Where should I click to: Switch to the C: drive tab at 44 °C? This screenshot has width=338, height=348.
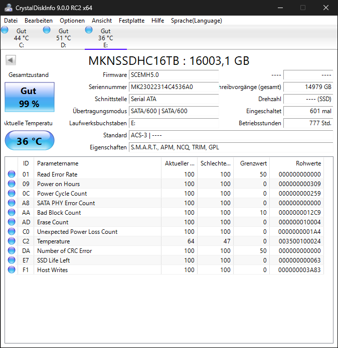point(21,38)
